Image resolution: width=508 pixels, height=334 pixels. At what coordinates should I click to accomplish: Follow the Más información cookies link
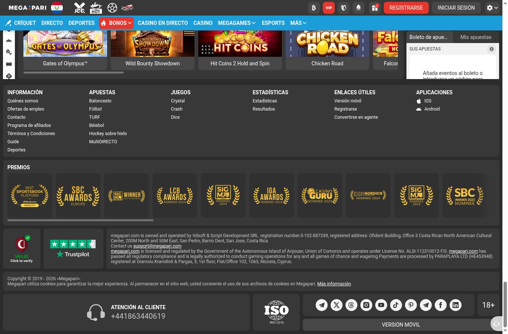click(334, 284)
